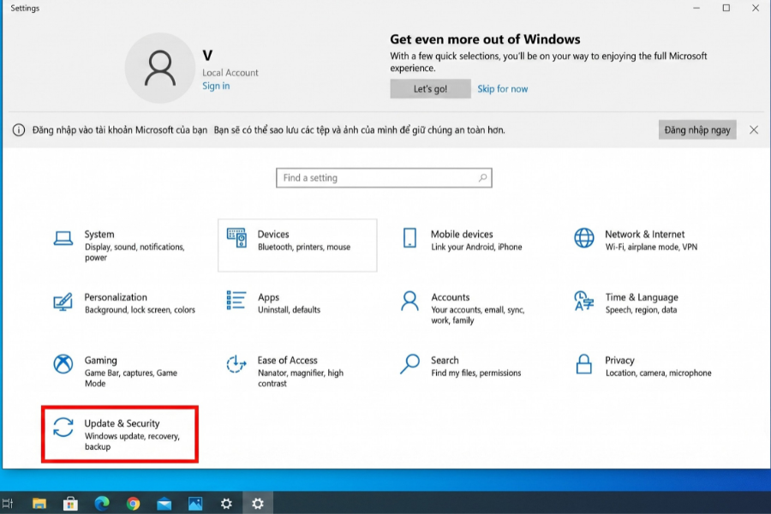Open Network & Internet globe icon
The image size is (771, 514).
(x=583, y=238)
